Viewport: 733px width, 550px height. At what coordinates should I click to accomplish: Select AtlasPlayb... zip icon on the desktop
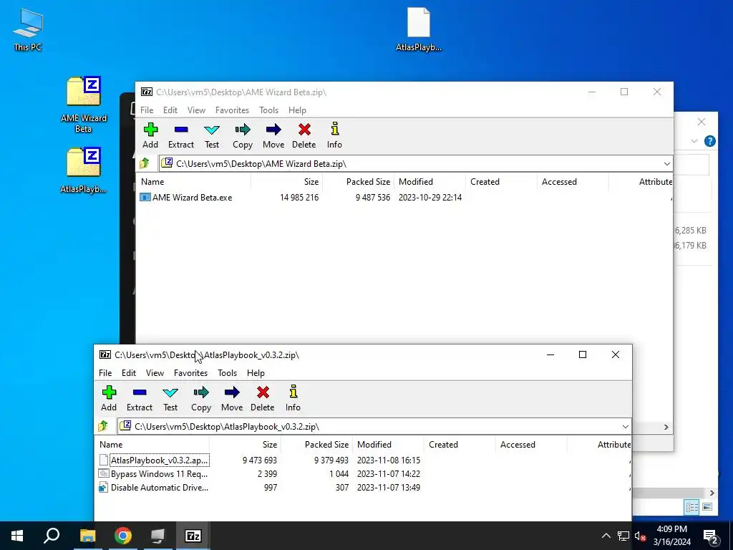(83, 170)
